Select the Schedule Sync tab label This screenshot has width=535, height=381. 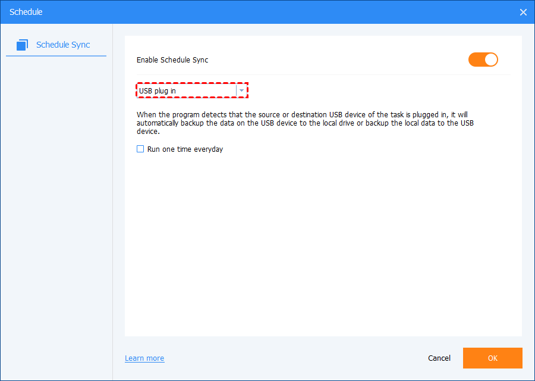click(x=63, y=45)
